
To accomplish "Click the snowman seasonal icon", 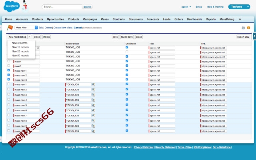I will coord(25,6).
